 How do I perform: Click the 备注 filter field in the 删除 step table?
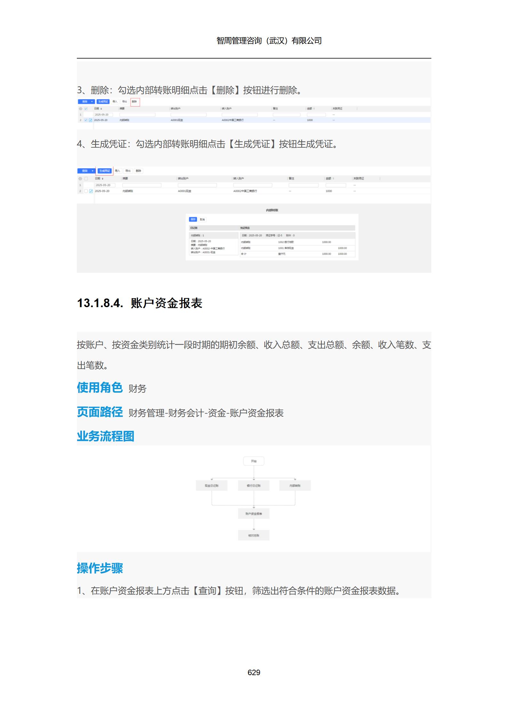pyautogui.click(x=286, y=115)
